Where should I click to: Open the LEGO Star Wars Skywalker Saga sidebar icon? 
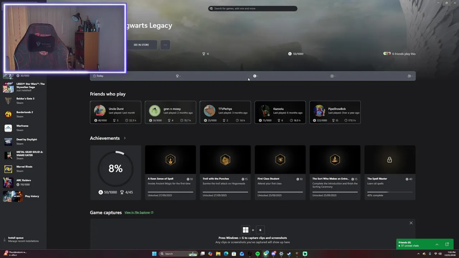click(x=8, y=87)
